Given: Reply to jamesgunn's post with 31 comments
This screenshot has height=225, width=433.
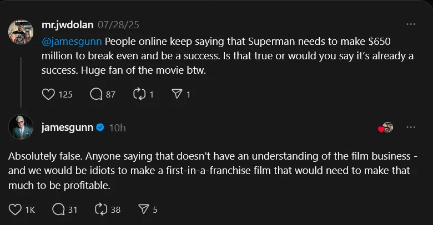Looking at the screenshot, I should (x=58, y=209).
